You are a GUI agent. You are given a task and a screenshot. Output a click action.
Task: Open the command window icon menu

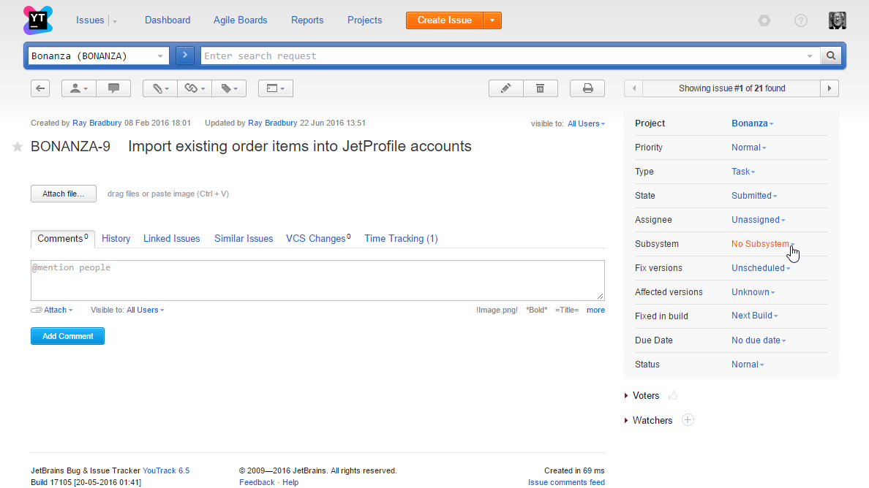click(x=276, y=88)
